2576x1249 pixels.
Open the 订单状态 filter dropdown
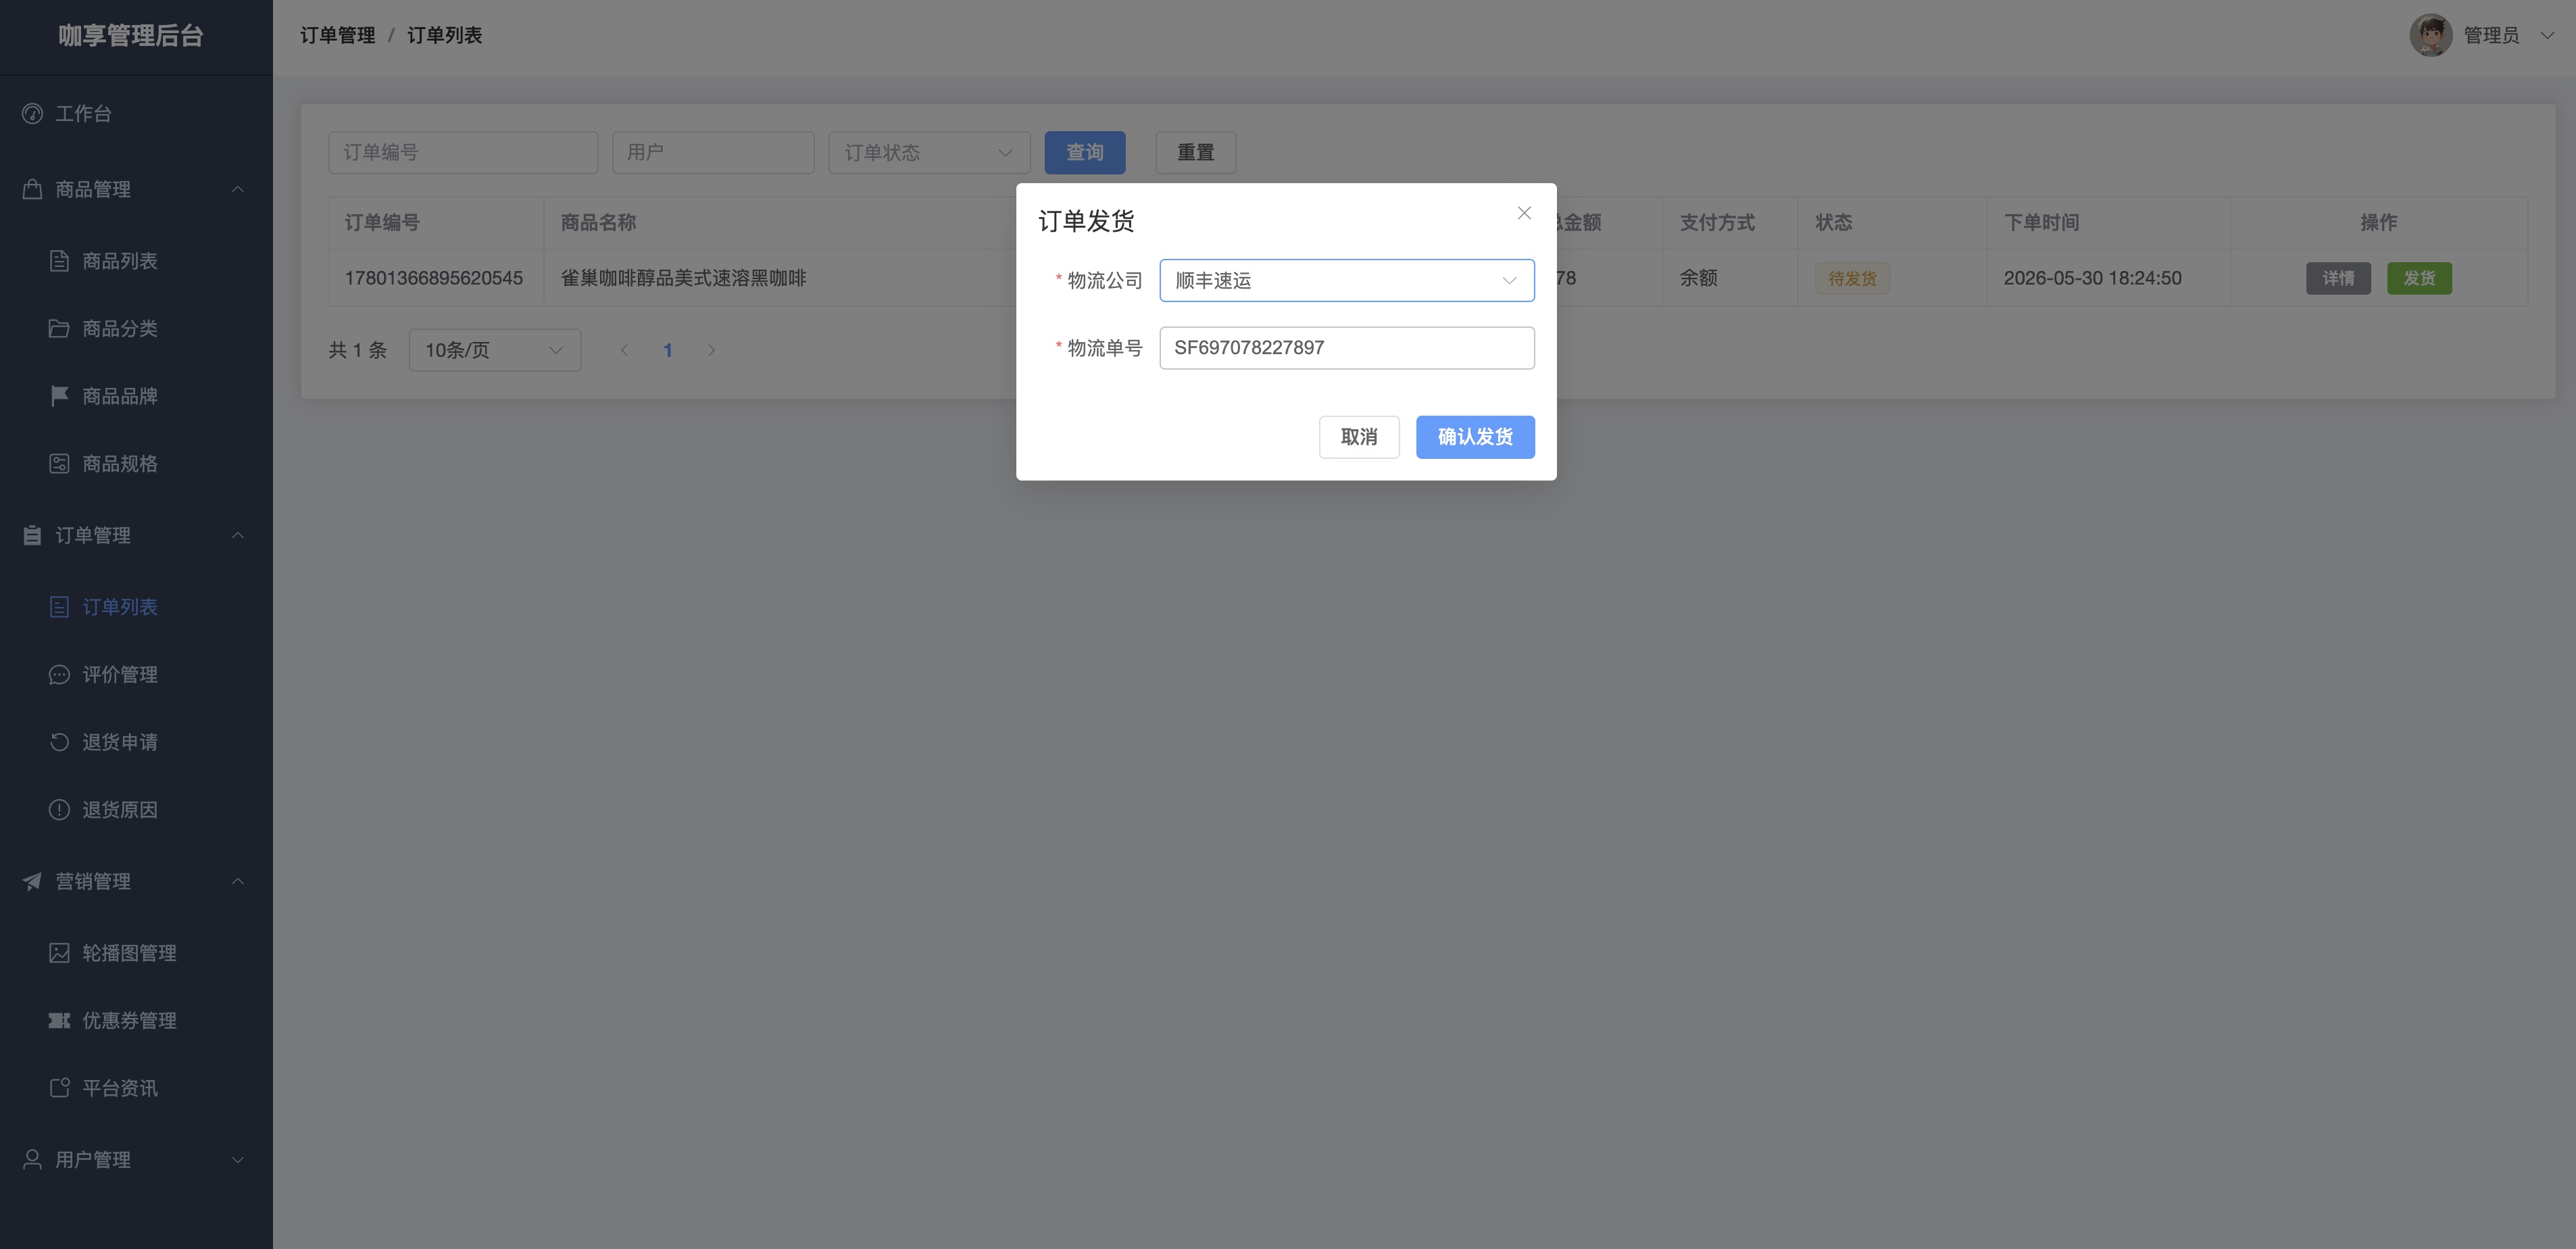coord(929,152)
